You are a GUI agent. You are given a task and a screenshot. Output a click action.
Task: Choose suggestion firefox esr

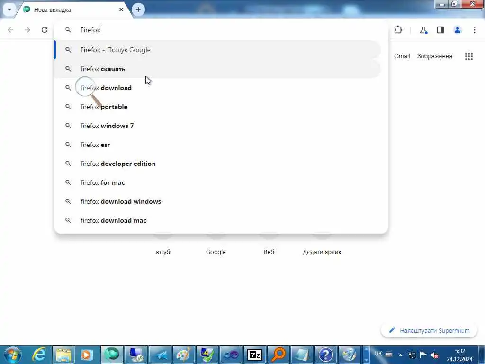(218, 145)
